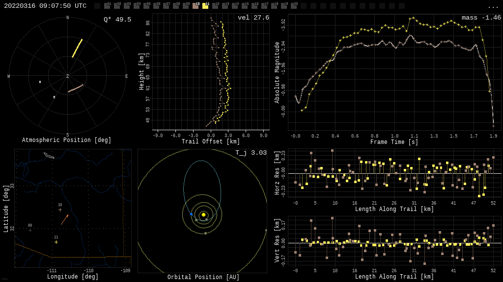Viewport: 503px width, 282px height.
Task: Select Earth's blue dot in the orbital plot
Action: pyautogui.click(x=192, y=214)
